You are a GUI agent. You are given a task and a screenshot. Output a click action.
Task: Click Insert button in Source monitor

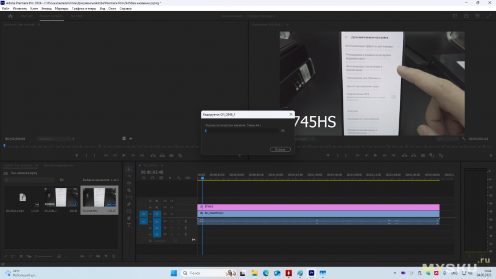click(153, 156)
